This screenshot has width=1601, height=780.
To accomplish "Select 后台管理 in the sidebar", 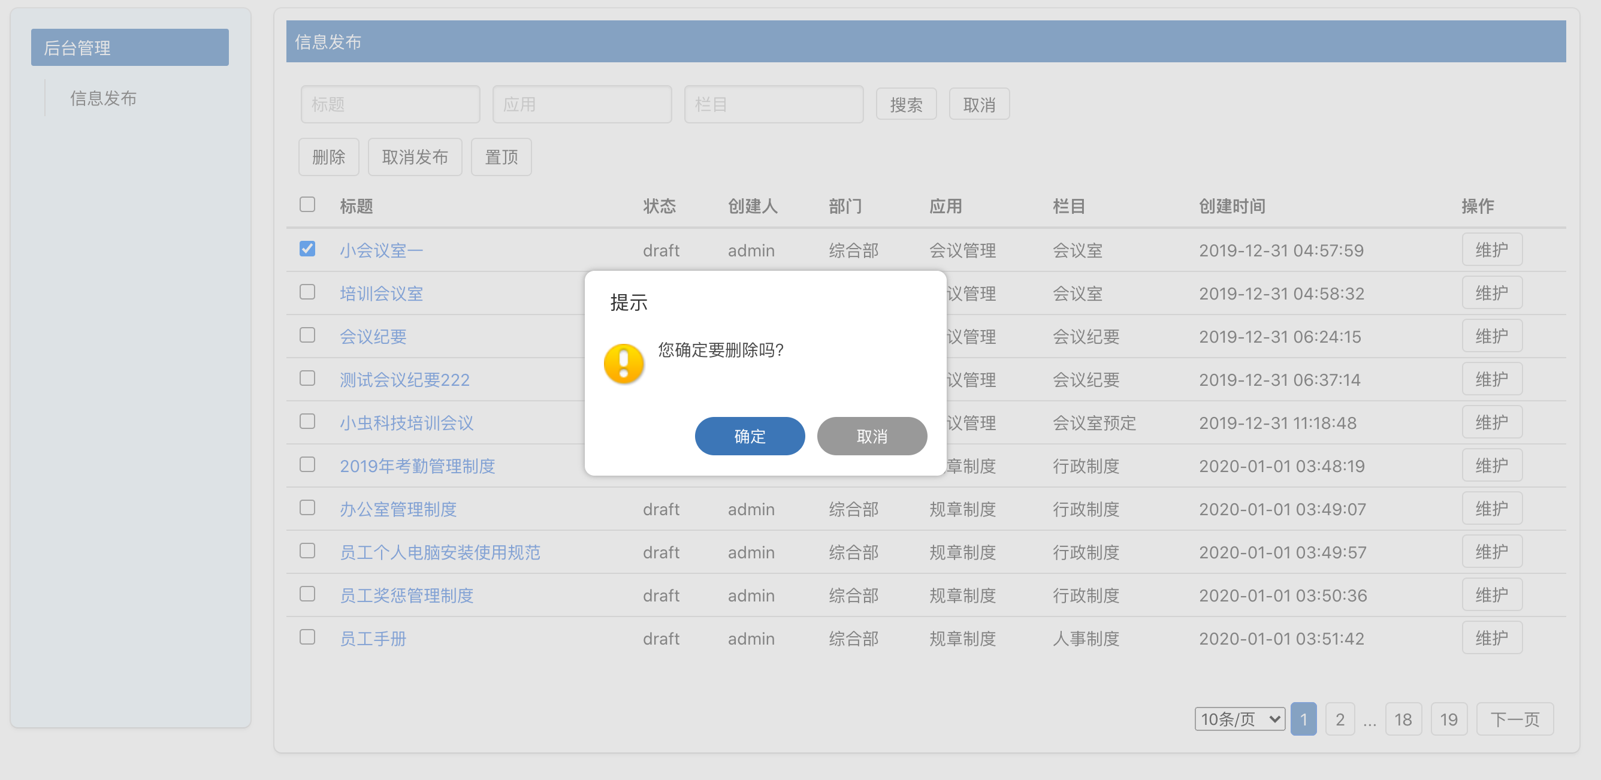I will pos(130,47).
